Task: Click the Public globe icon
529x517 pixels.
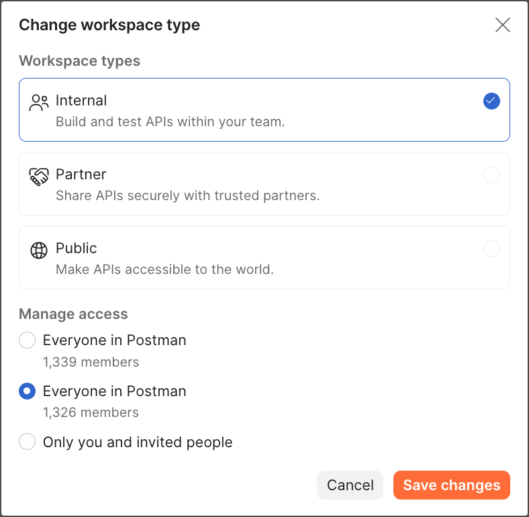Action: pos(40,250)
